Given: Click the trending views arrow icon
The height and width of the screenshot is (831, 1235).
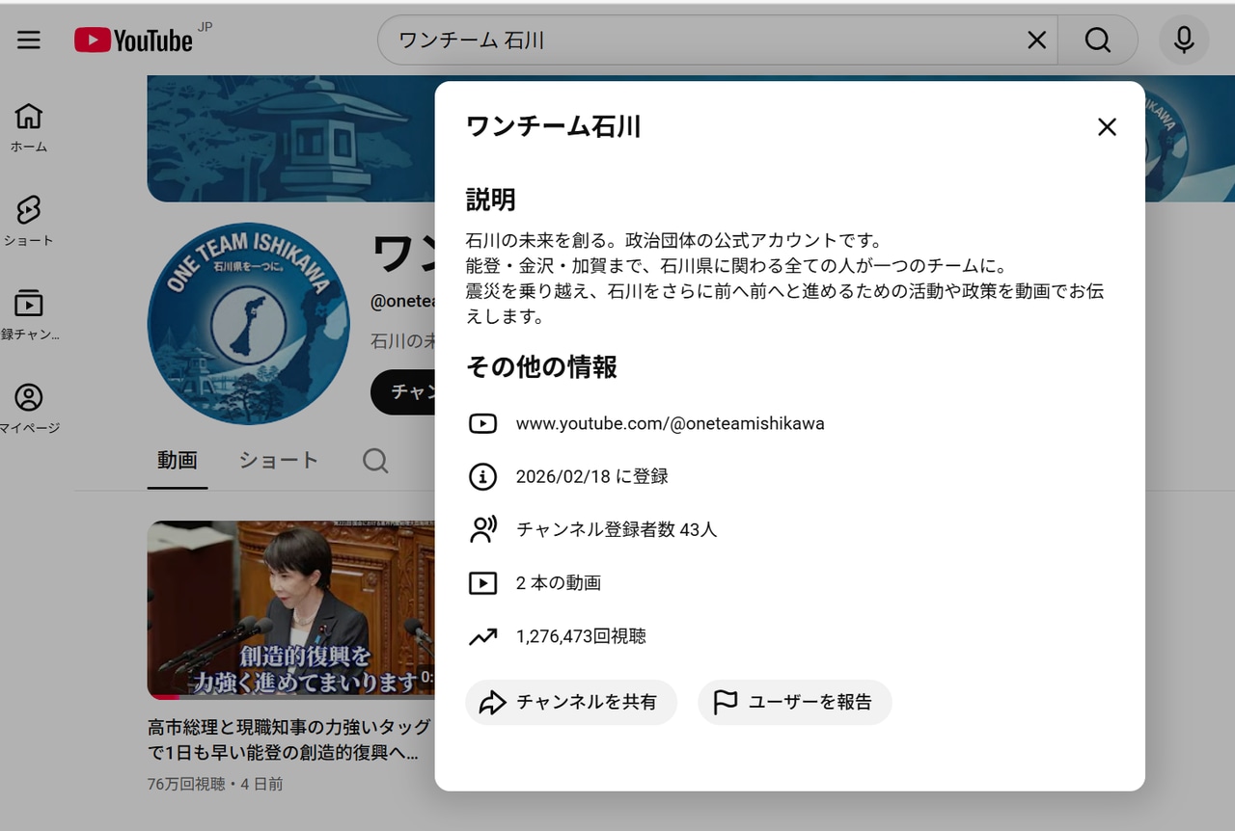Looking at the screenshot, I should tap(482, 636).
